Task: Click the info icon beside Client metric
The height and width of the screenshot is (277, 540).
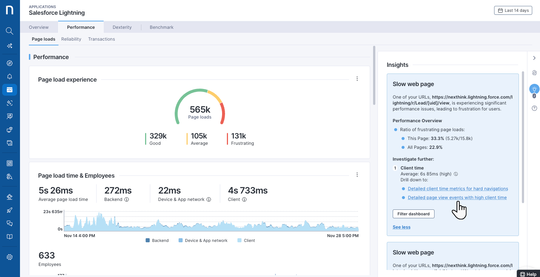Action: point(244,199)
